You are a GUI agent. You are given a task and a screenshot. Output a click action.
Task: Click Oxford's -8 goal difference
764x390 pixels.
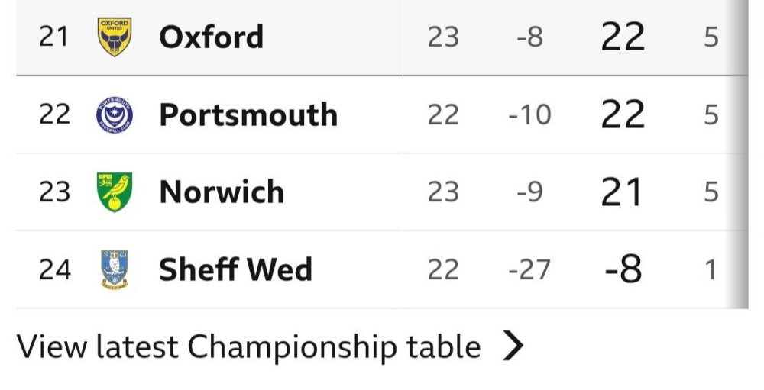tap(529, 37)
